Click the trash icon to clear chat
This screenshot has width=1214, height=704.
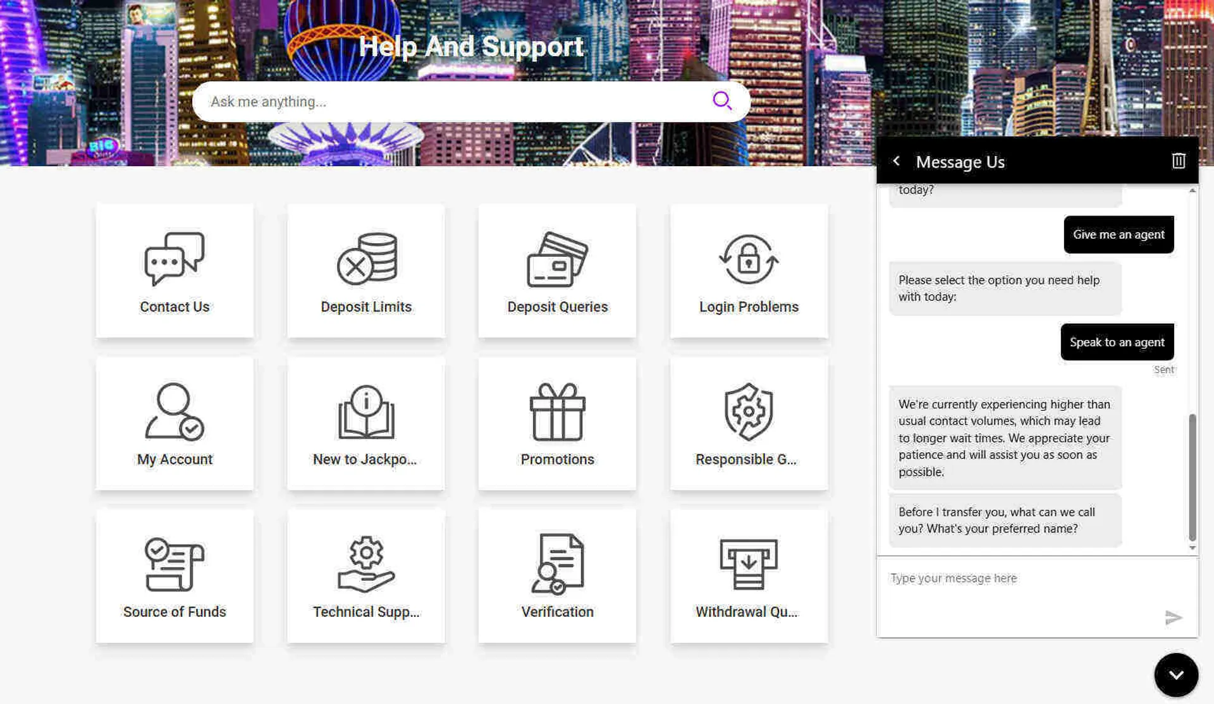click(1179, 161)
